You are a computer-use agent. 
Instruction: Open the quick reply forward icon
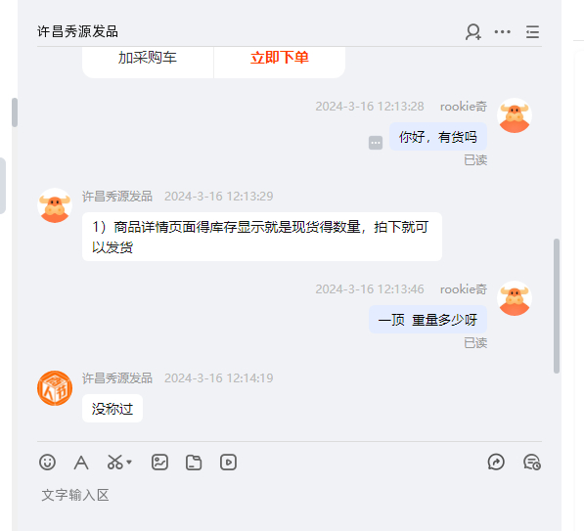496,463
